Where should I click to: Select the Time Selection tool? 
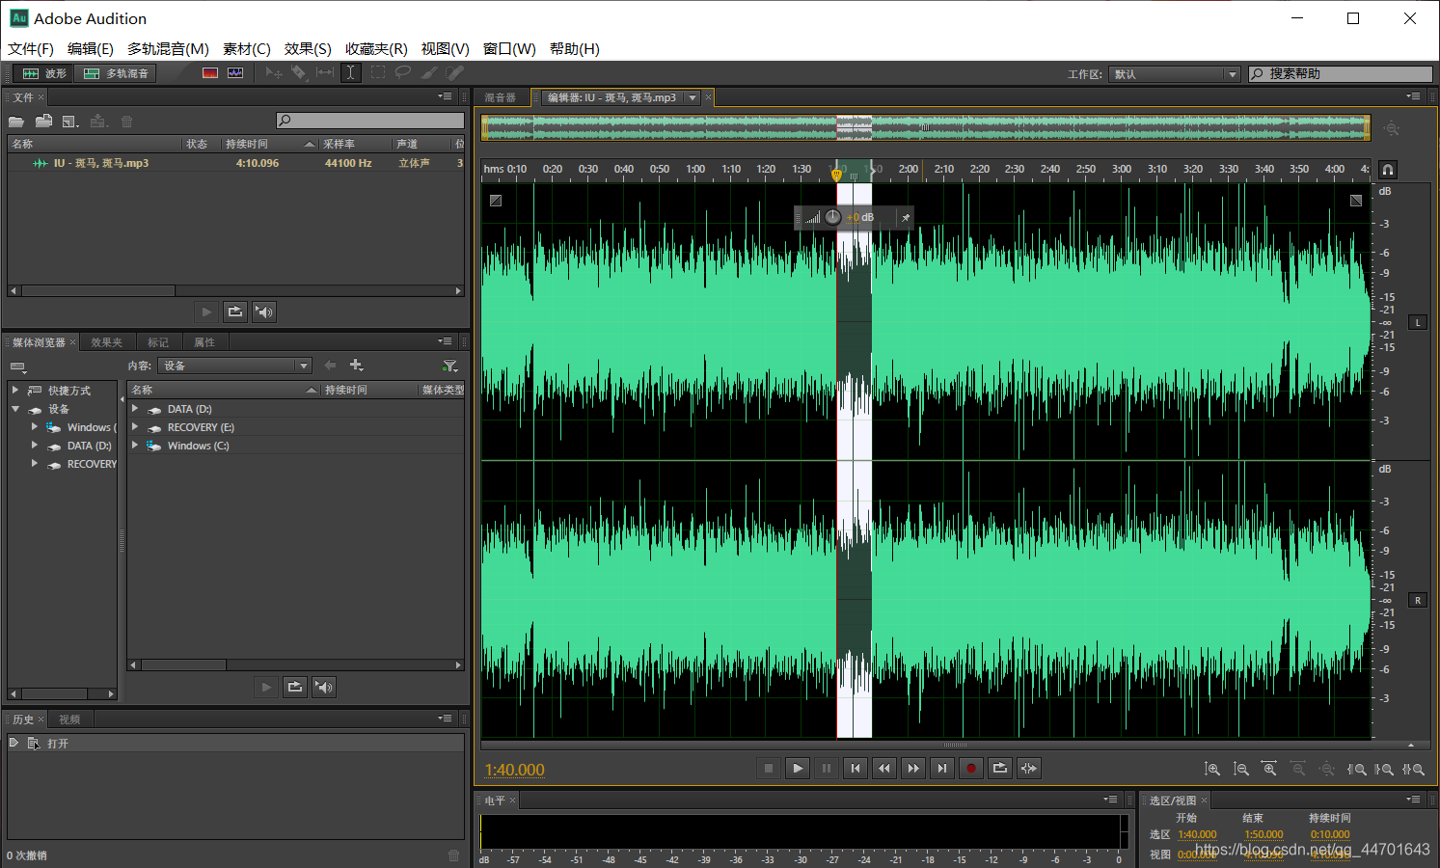click(351, 73)
